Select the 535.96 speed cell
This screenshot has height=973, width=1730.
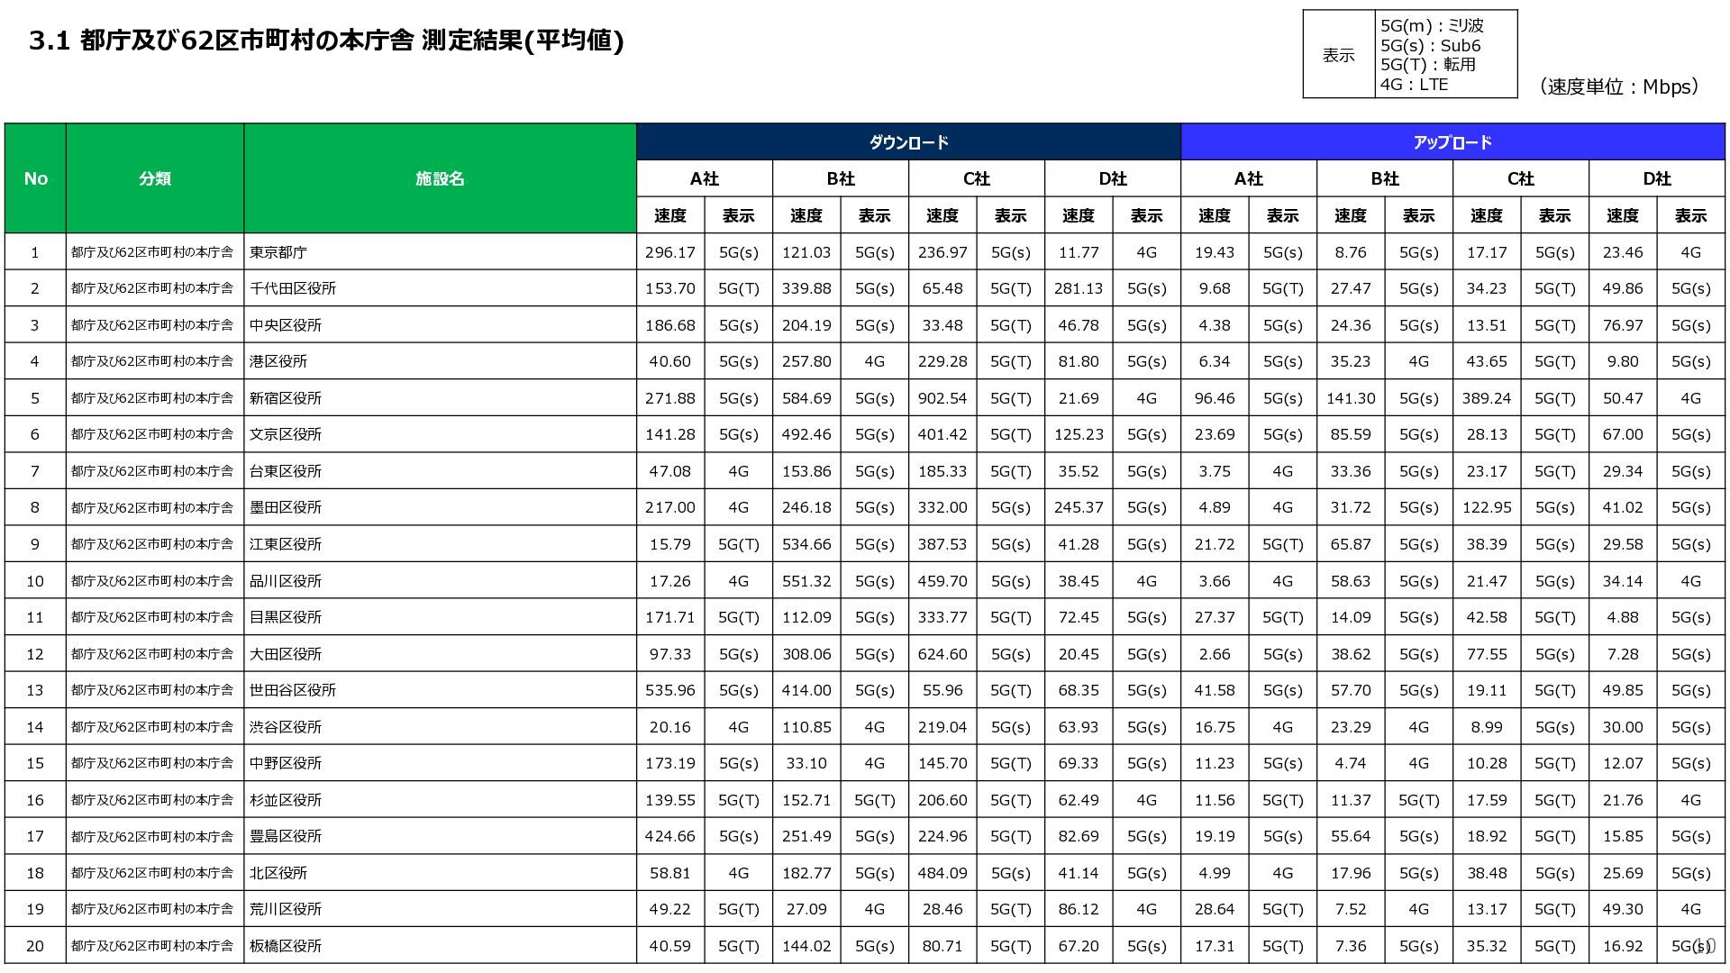coord(669,690)
